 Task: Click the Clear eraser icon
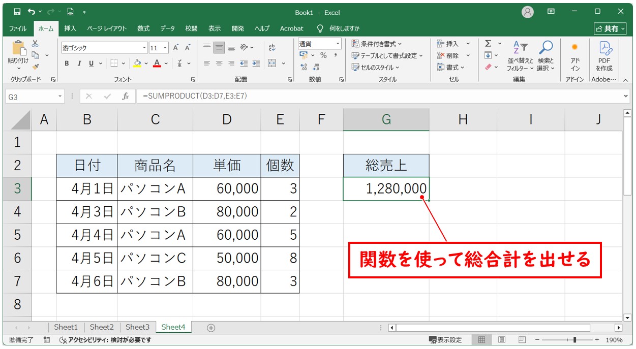coord(488,67)
